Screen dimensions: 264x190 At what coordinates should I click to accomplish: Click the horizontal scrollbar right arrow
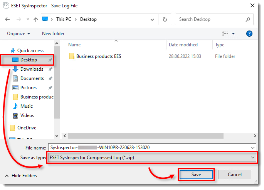[255, 136]
